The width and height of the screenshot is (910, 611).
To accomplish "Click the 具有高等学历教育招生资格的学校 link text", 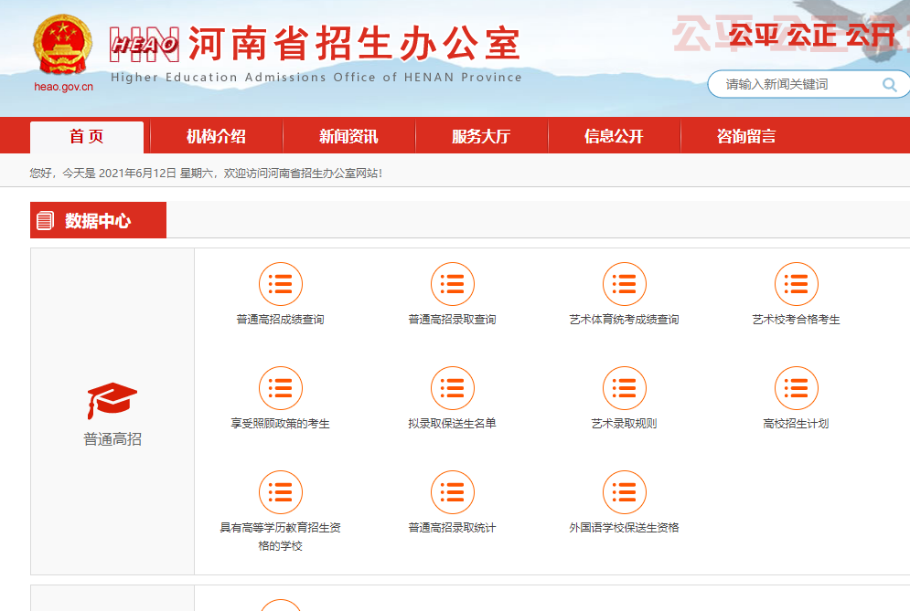I will (280, 536).
